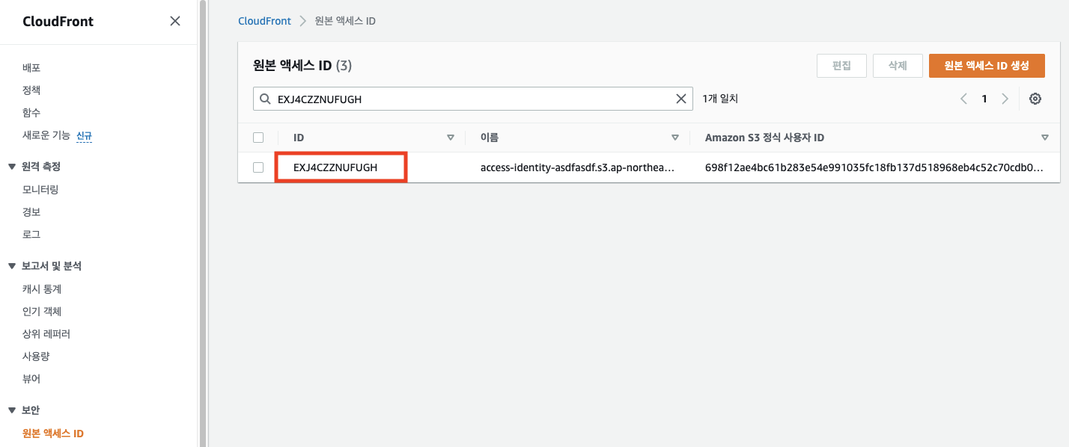Focus the search input field
1069x447 pixels.
tap(472, 99)
